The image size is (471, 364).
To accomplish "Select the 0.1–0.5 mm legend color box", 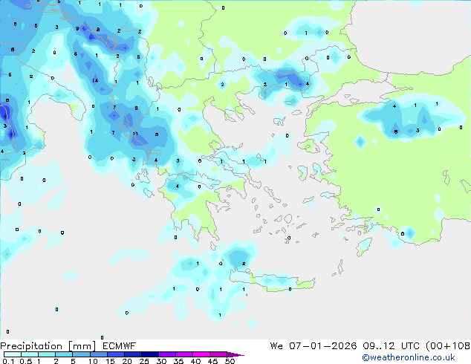I will tap(13, 354).
